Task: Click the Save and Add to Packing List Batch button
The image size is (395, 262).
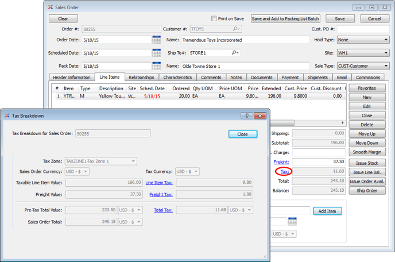Action: [286, 18]
